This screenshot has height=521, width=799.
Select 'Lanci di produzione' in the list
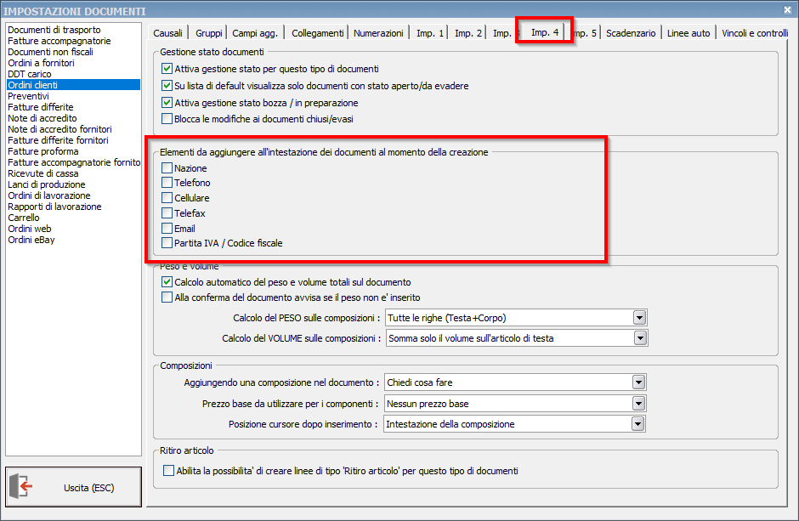pos(73,184)
